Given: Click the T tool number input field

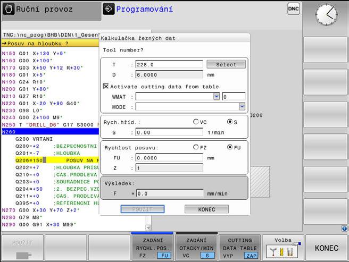Looking at the screenshot, I should (x=169, y=64).
